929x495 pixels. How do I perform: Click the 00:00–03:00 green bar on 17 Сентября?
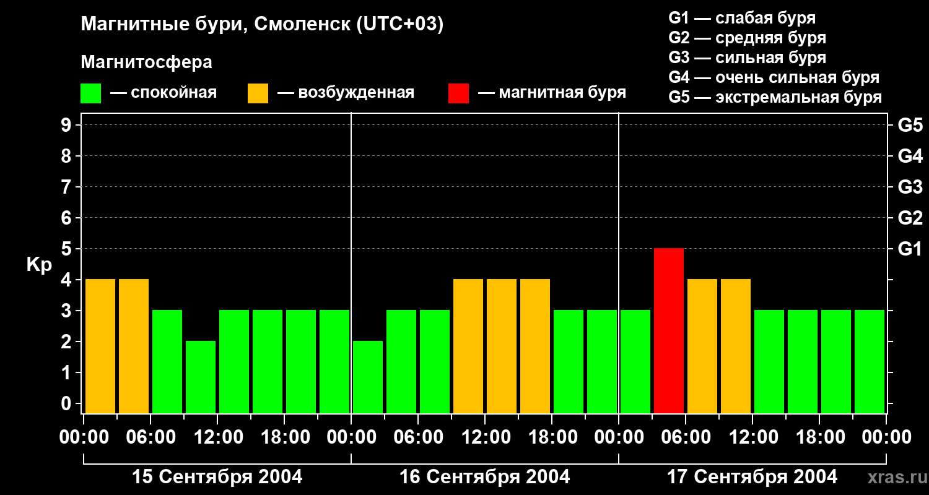tap(635, 361)
